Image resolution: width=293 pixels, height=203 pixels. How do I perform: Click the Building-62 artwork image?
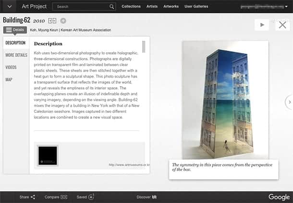click(225, 100)
